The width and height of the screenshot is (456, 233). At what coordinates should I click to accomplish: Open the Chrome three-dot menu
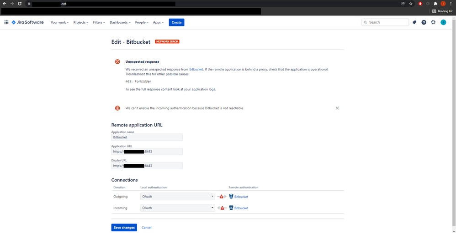click(451, 4)
